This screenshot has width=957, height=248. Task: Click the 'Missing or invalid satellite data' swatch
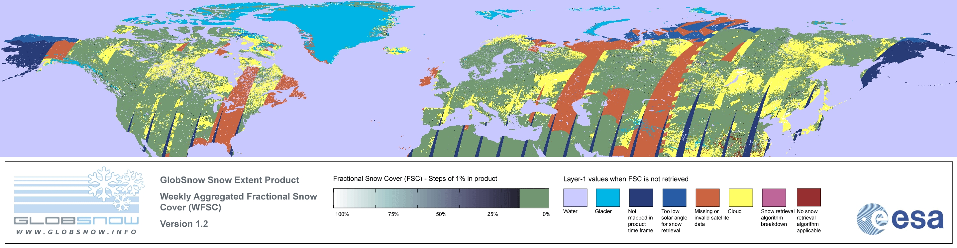coord(707,197)
